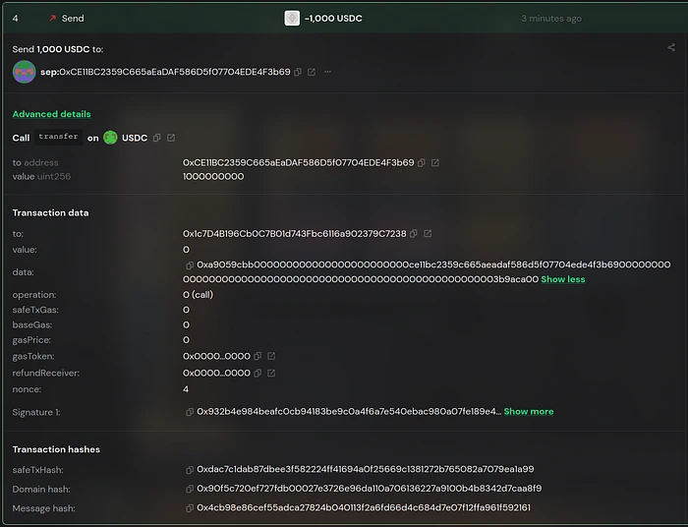Copy the Transaction data 'to:' address
Viewport: 688px width, 527px height.
coord(414,234)
